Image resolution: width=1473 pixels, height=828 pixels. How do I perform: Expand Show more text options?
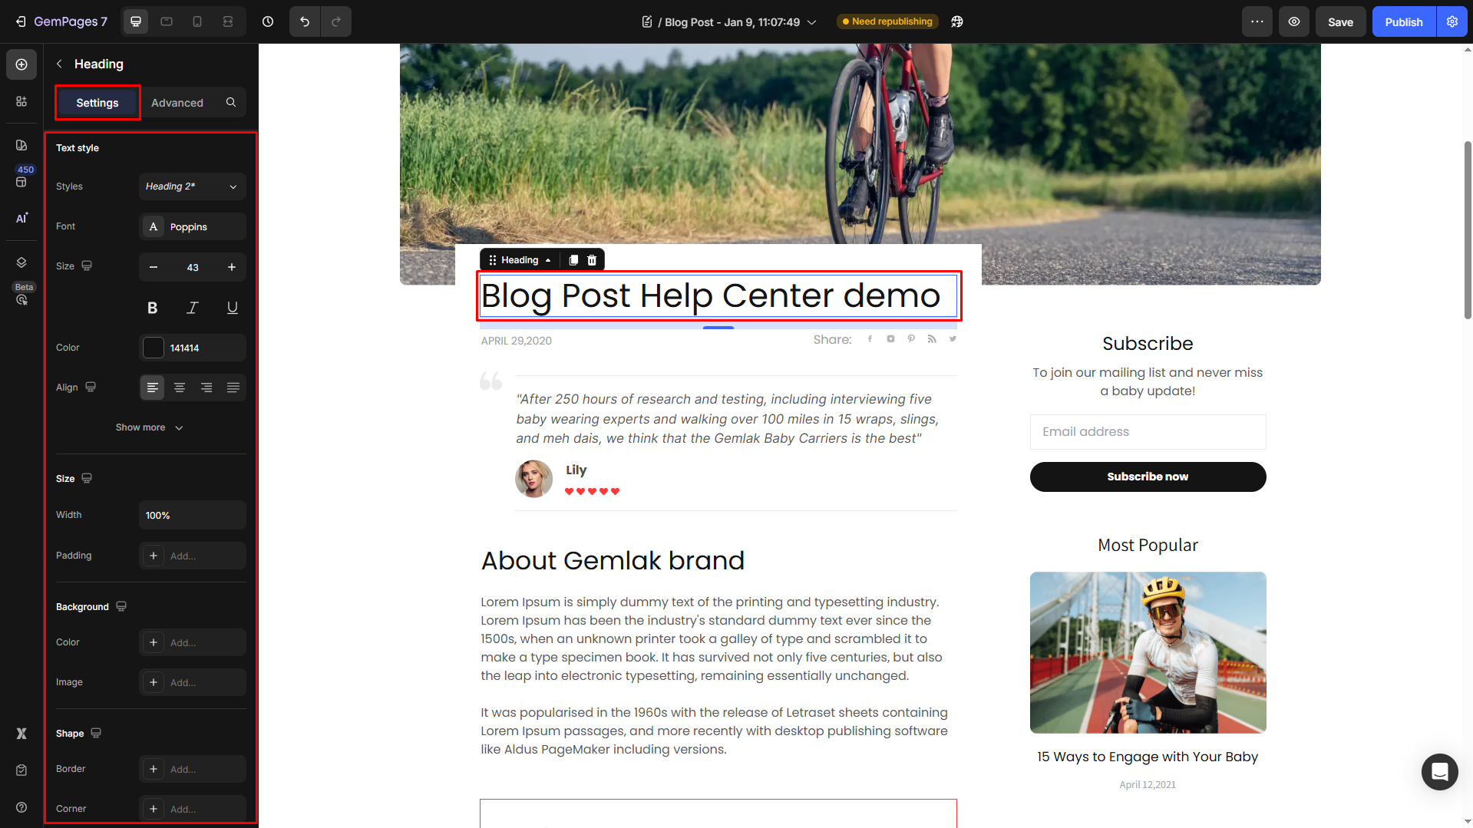(150, 427)
